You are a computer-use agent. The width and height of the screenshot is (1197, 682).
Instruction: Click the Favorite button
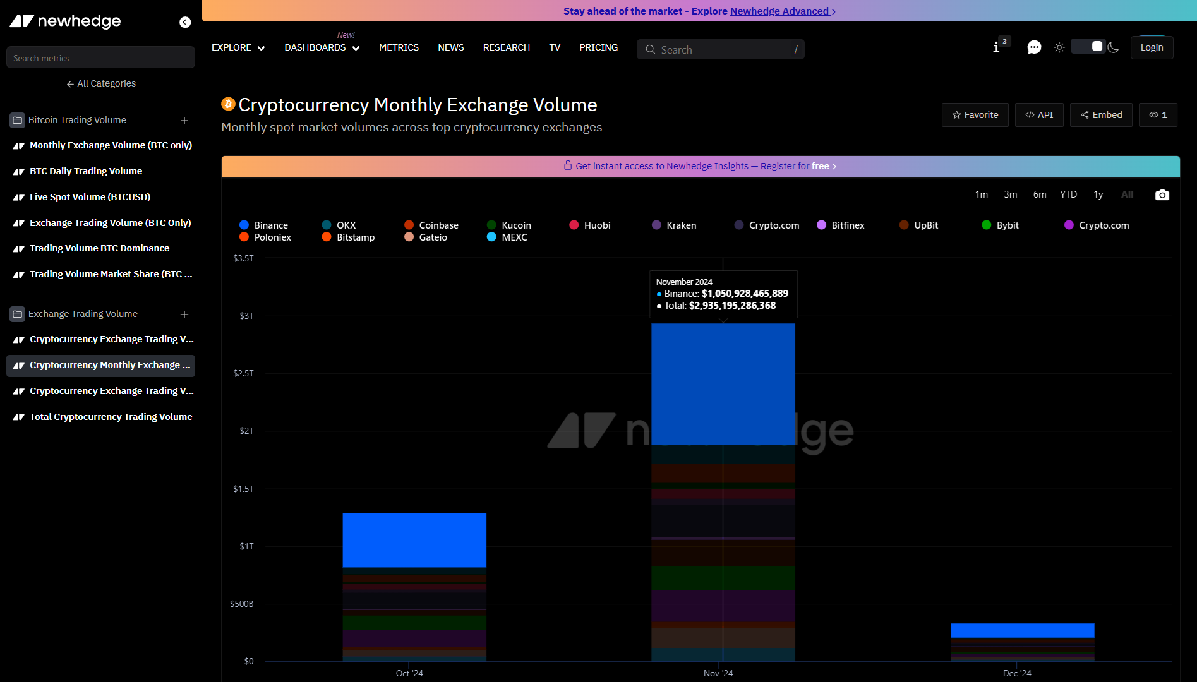(975, 115)
